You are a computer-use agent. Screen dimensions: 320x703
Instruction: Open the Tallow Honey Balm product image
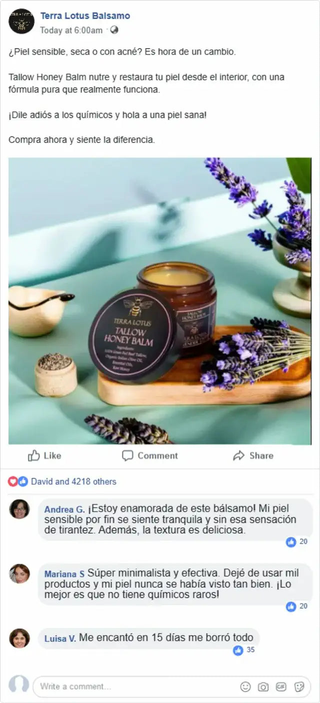[160, 301]
